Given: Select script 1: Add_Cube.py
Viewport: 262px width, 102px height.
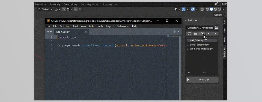Looking at the screenshot, I should [202, 40].
